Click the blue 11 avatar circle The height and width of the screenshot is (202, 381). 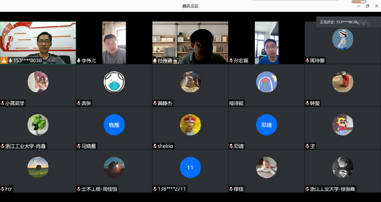(190, 167)
